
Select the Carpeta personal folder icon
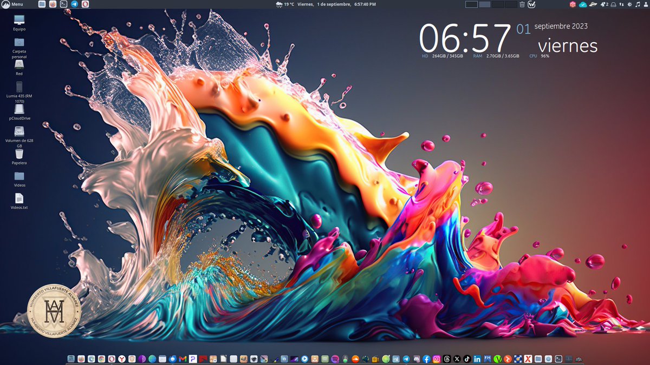[x=19, y=48]
